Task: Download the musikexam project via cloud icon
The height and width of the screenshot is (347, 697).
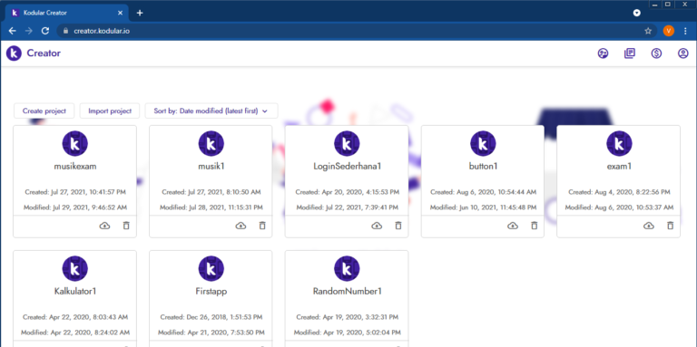Action: [x=104, y=226]
